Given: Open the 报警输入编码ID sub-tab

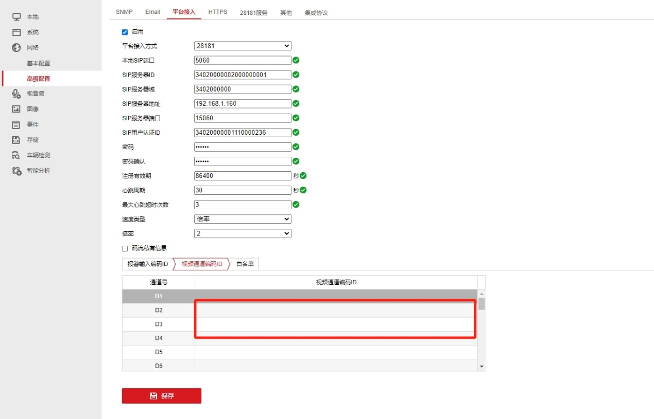Looking at the screenshot, I should tap(147, 263).
